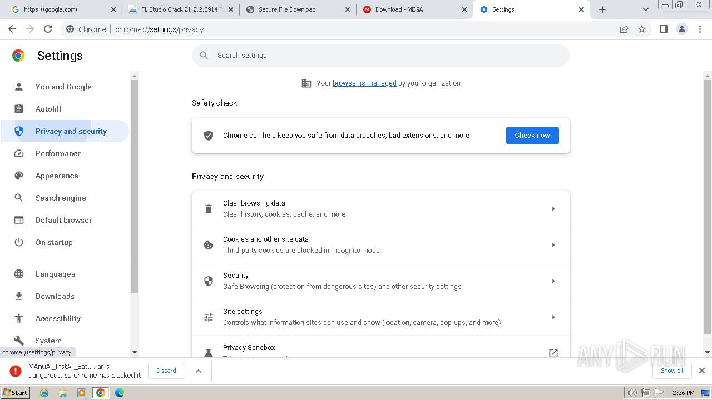
Task: Open the side panel icon
Action: tap(664, 29)
